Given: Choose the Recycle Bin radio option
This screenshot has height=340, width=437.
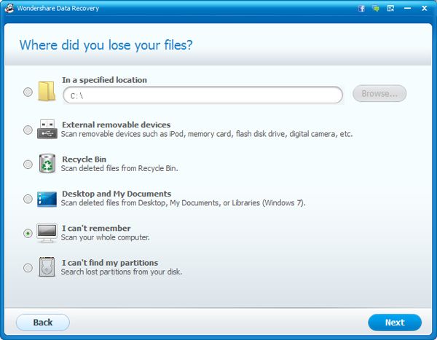Looking at the screenshot, I should (28, 165).
